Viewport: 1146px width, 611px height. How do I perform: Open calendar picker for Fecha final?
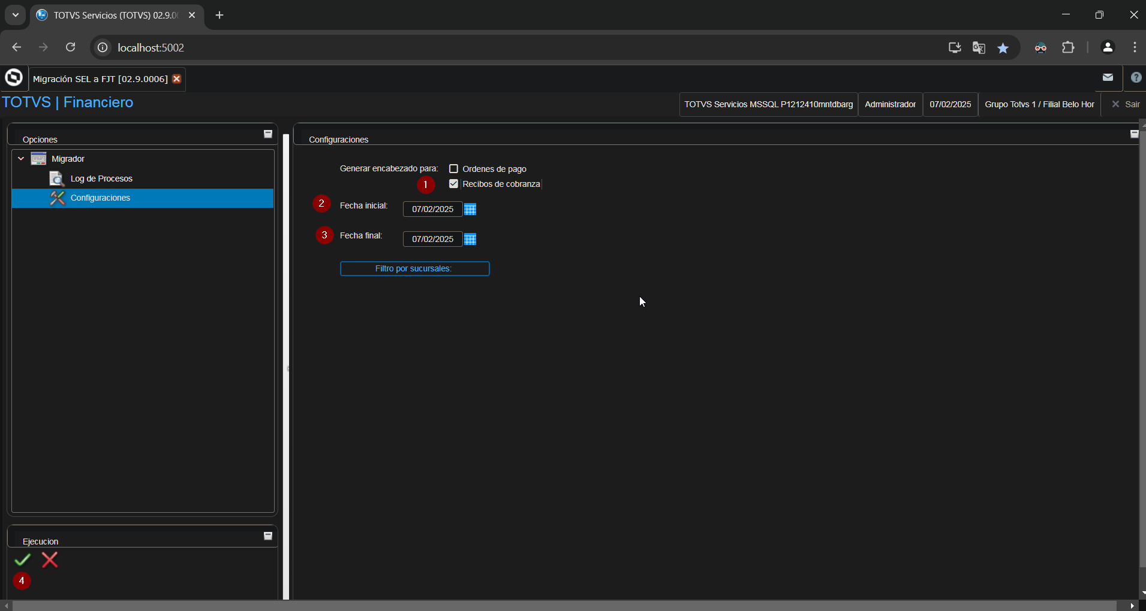[470, 239]
